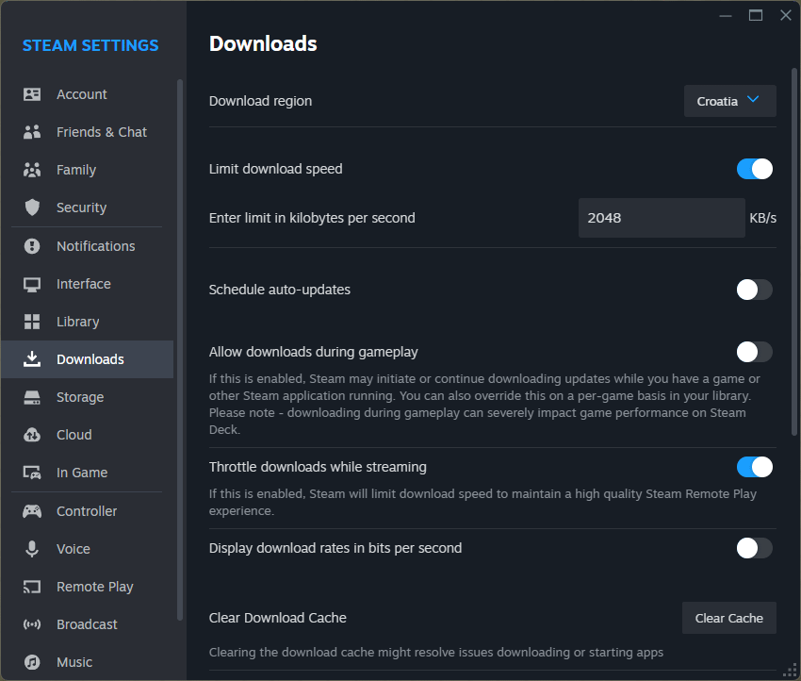The image size is (801, 681).
Task: Select Controller settings
Action: (88, 511)
